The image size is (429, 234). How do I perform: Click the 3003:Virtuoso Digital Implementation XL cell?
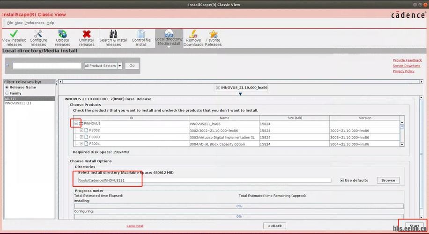pos(224,138)
